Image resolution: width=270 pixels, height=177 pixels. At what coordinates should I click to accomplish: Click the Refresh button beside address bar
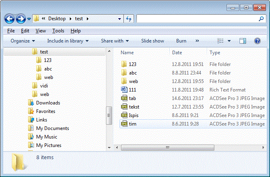(129, 19)
